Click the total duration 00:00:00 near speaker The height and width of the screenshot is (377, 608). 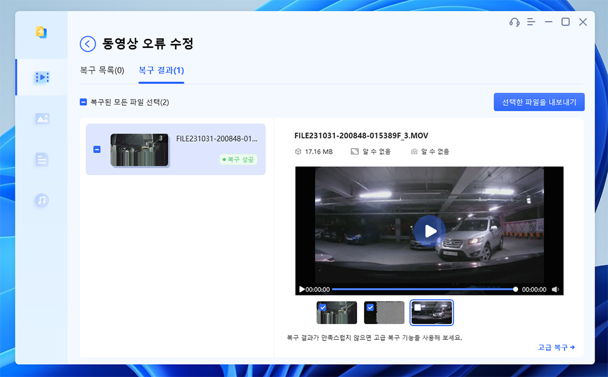click(534, 289)
